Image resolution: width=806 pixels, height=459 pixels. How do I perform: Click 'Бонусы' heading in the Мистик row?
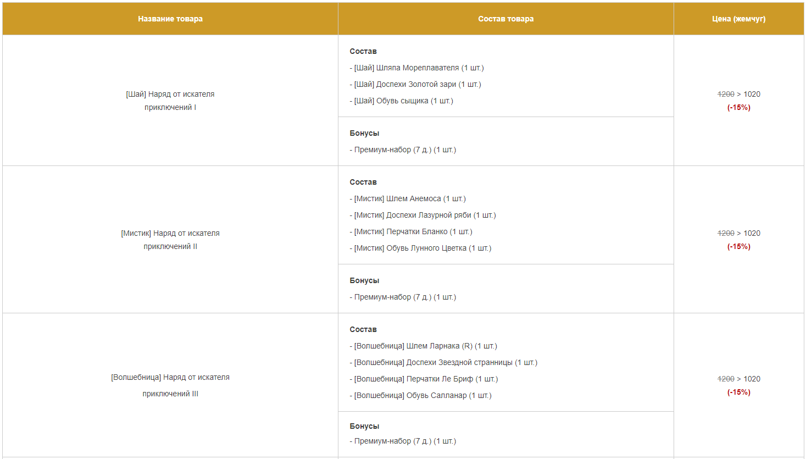click(x=364, y=280)
